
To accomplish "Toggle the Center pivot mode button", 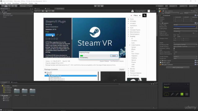I will [23, 6].
